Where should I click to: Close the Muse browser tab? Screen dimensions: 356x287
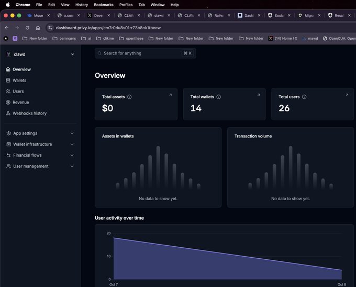[49, 15]
